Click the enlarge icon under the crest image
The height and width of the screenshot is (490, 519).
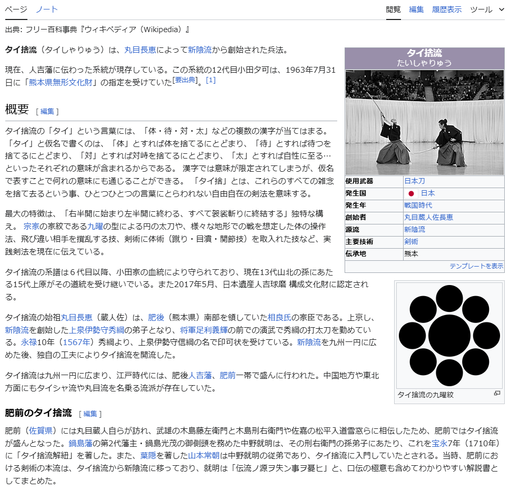(x=496, y=394)
